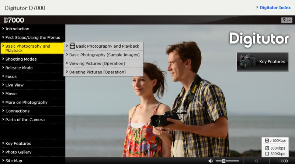Open Key Features in the sidebar
Screen dimensions: 295x164
18,144
